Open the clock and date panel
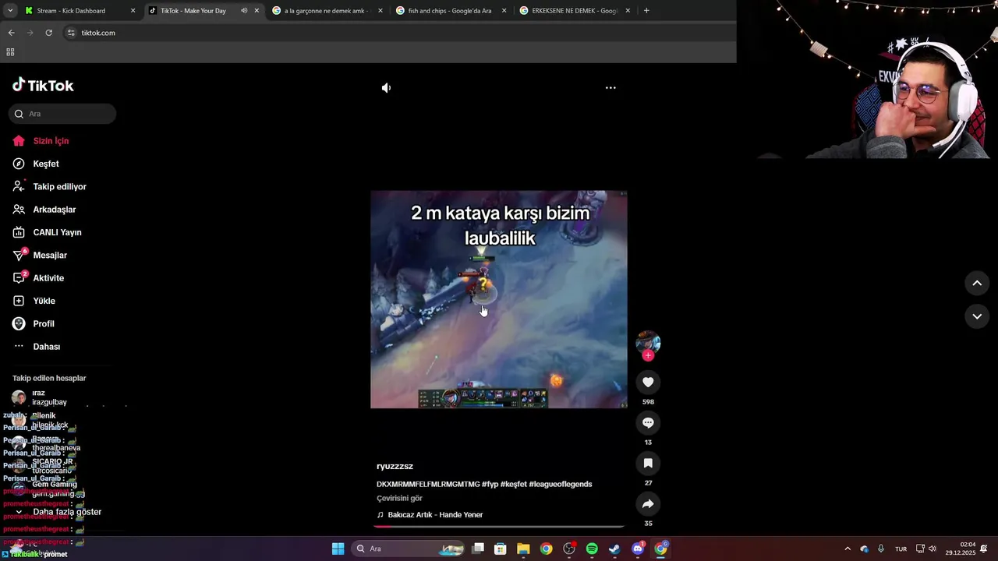This screenshot has height=561, width=998. click(961, 549)
